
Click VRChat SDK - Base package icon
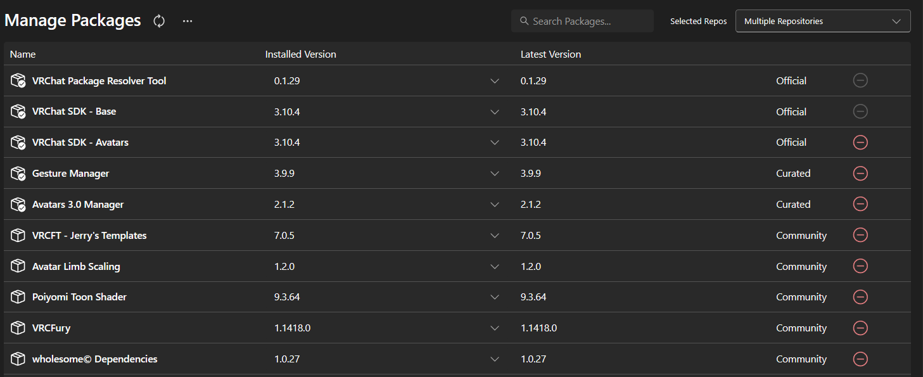(x=18, y=112)
